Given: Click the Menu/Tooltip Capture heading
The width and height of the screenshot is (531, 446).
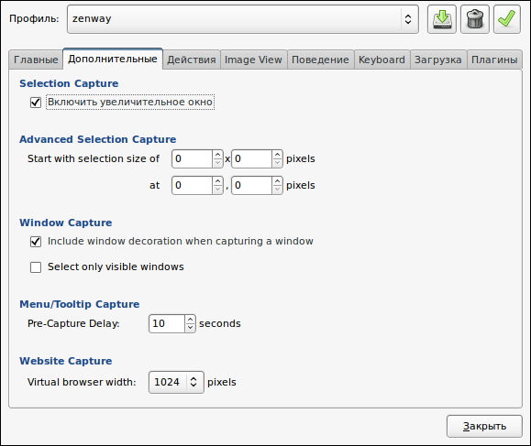Looking at the screenshot, I should [80, 304].
